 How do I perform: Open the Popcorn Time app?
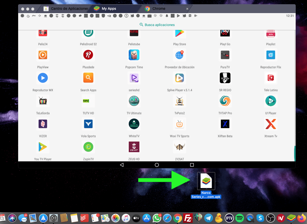click(134, 55)
